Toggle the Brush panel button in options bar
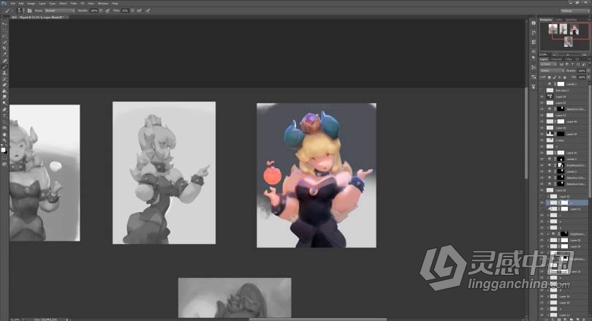 [29, 10]
